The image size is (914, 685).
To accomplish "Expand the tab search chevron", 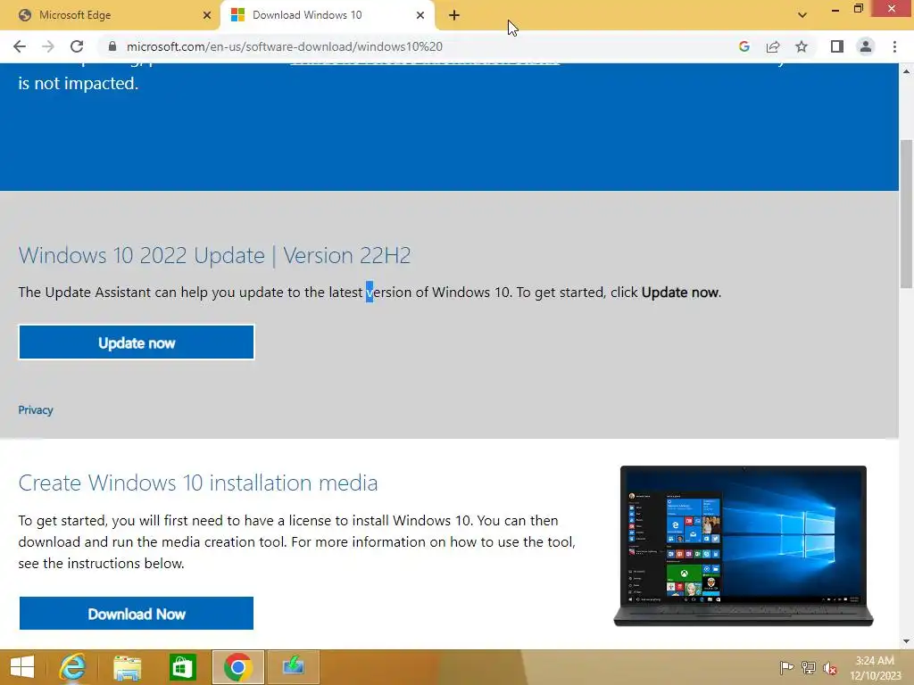I will coord(802,15).
